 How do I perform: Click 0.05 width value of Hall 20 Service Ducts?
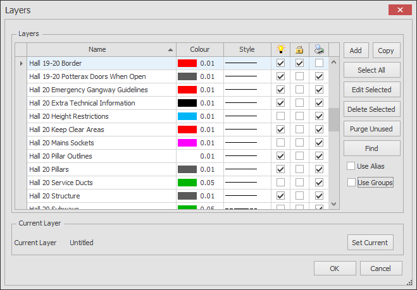click(x=207, y=183)
